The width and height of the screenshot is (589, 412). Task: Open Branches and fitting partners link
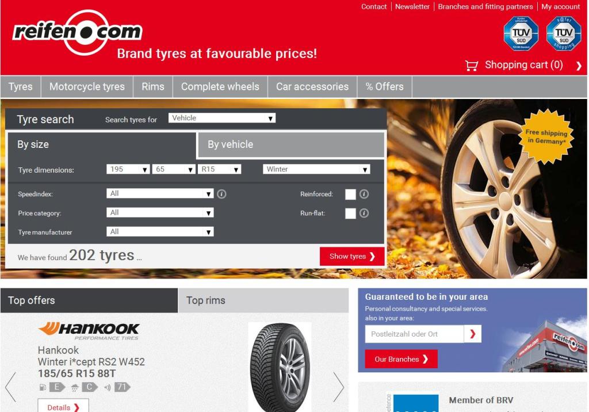485,7
